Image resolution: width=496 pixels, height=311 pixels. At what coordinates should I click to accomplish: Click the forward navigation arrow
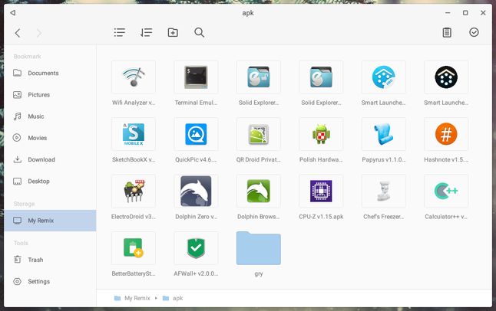pyautogui.click(x=39, y=32)
